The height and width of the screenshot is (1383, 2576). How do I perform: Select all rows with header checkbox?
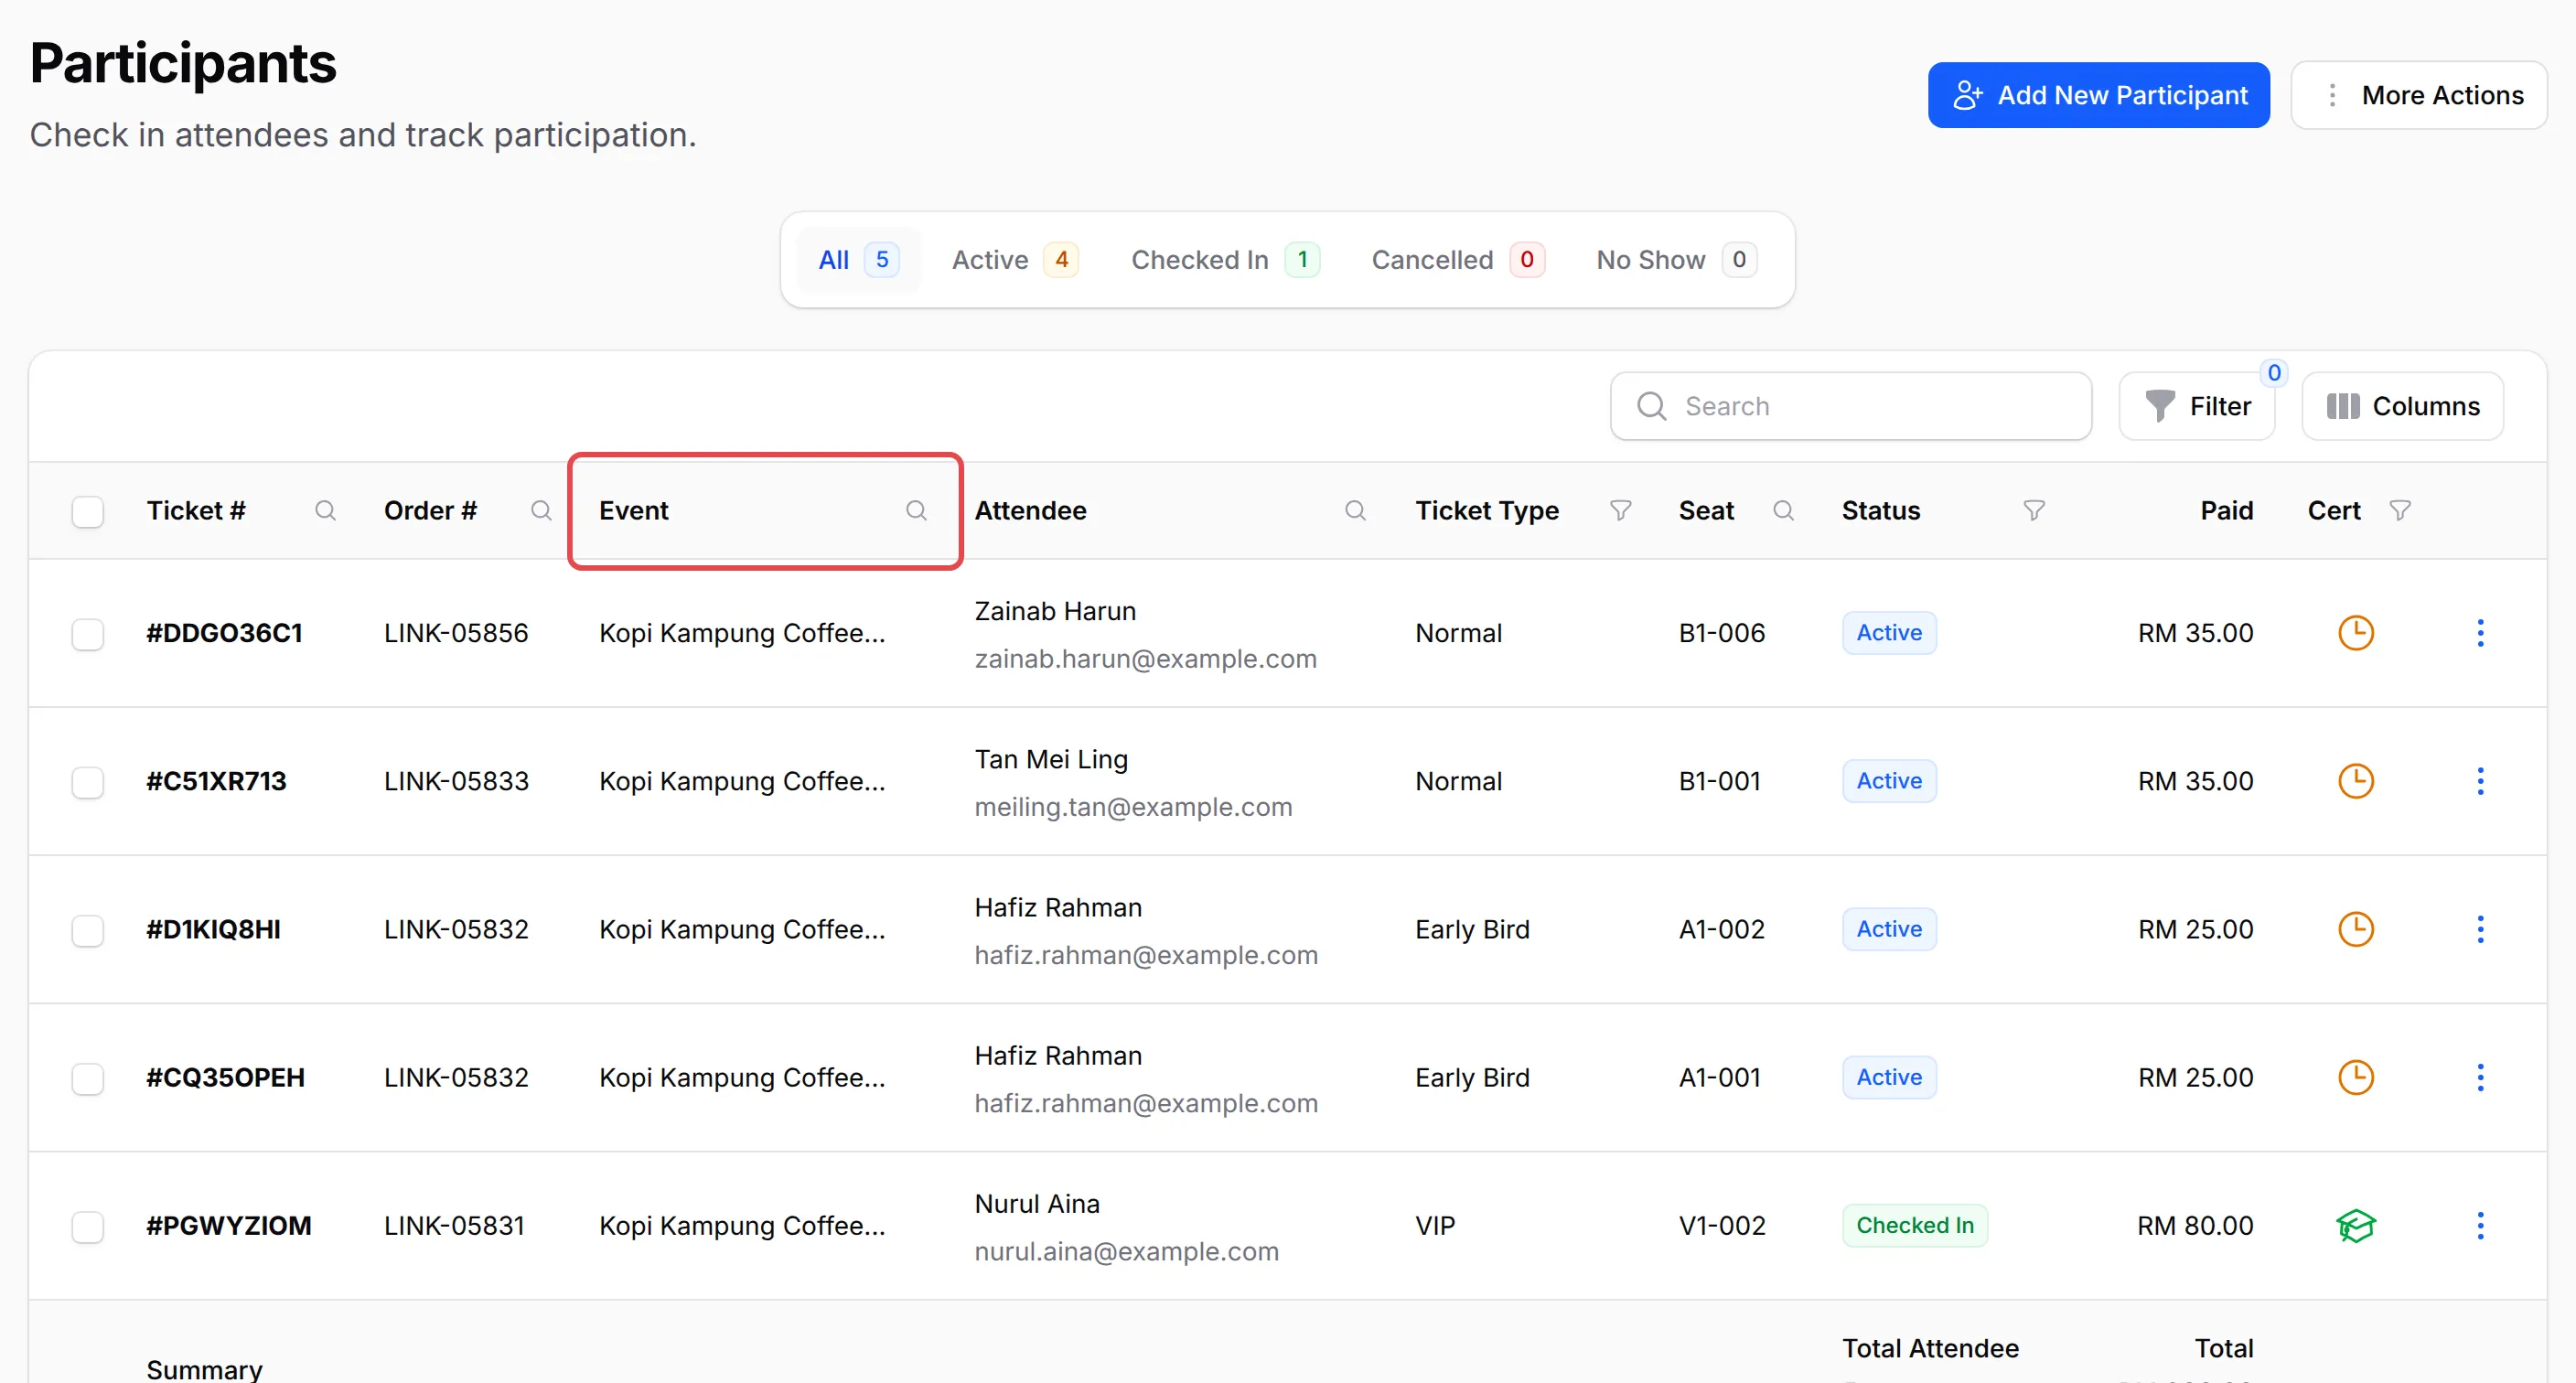click(x=88, y=512)
